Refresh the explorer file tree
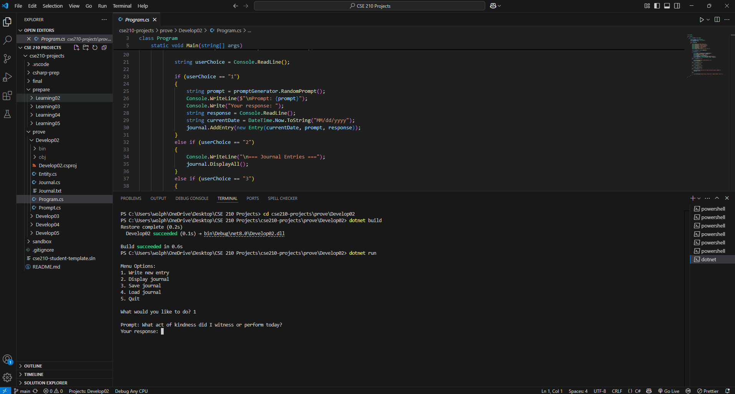735x394 pixels. click(95, 48)
